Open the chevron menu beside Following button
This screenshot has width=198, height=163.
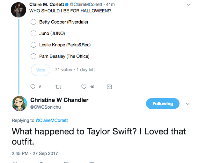coord(188,104)
